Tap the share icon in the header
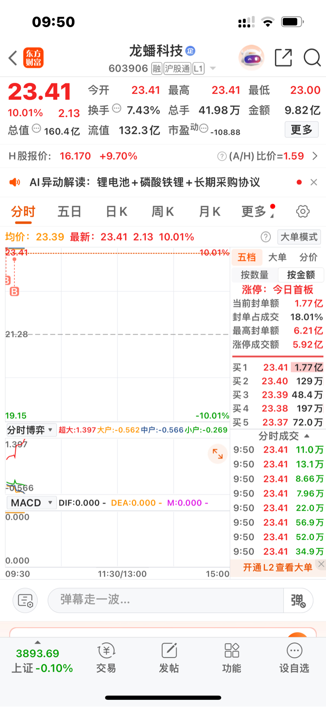Image resolution: width=326 pixels, height=707 pixels. click(x=283, y=57)
